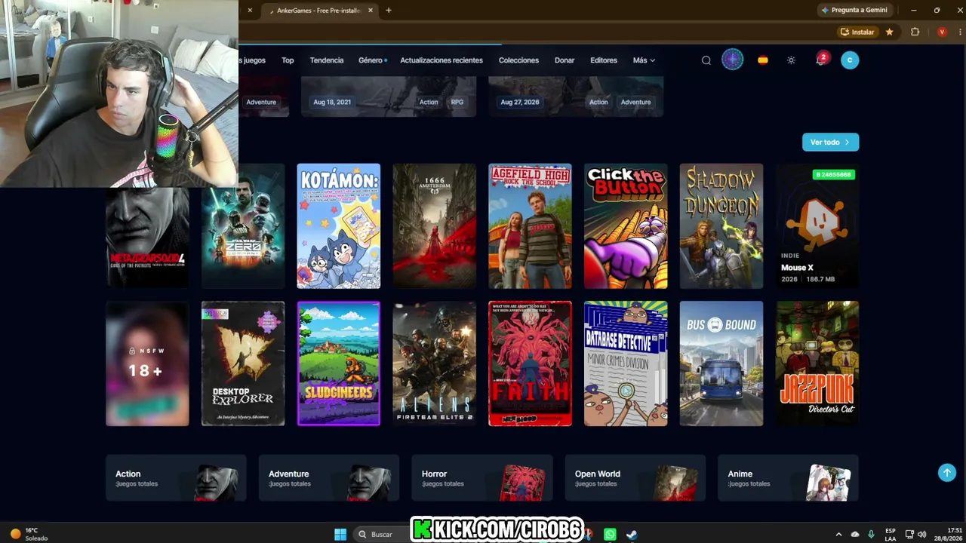Open the site search magnifier icon

click(706, 60)
